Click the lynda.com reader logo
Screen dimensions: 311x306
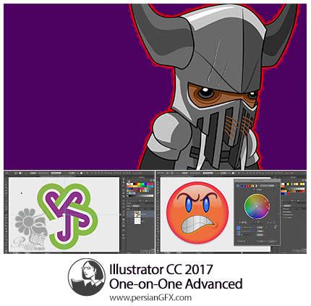pos(87,277)
